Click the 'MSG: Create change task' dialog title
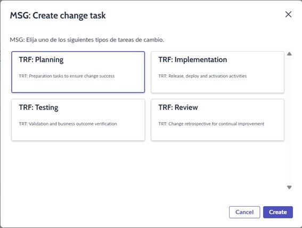Image resolution: width=302 pixels, height=228 pixels. [58, 15]
